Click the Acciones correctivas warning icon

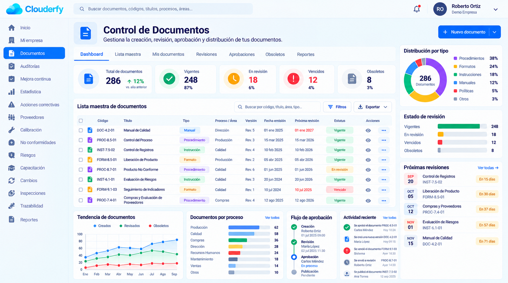click(11, 105)
